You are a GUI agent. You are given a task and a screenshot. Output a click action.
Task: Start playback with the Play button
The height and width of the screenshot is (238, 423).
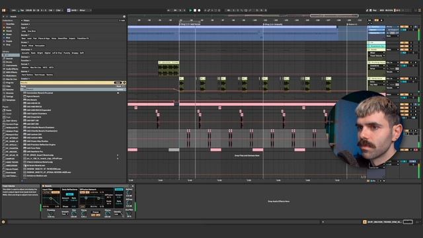tap(190, 11)
